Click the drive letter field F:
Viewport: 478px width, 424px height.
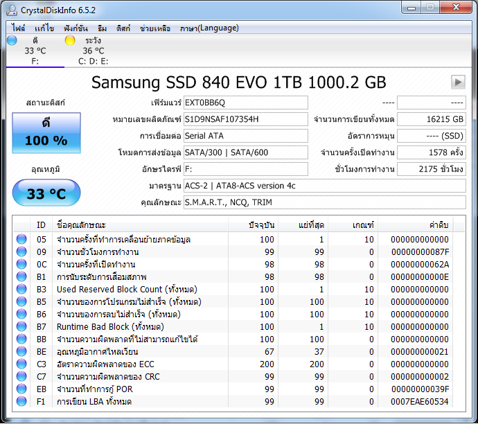click(246, 169)
